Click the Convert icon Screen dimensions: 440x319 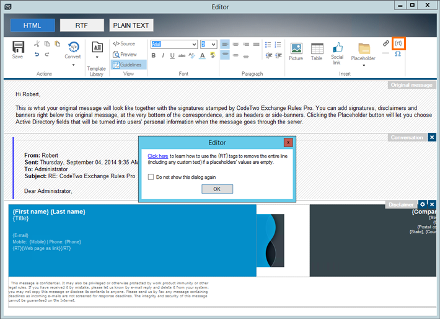[x=73, y=47]
